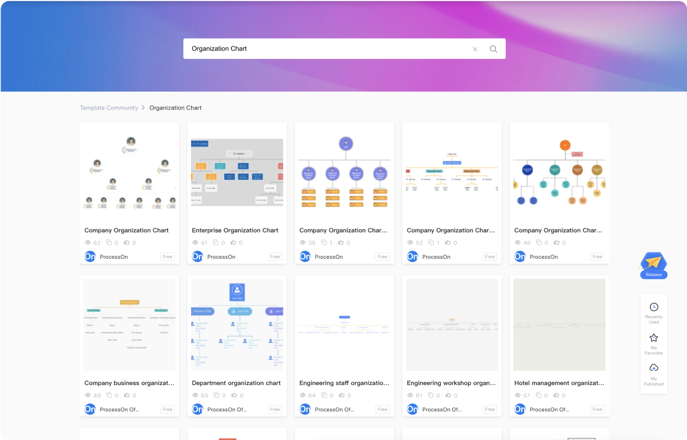This screenshot has height=440, width=687.
Task: Open Department organization chart thumbnail
Action: pos(237,325)
